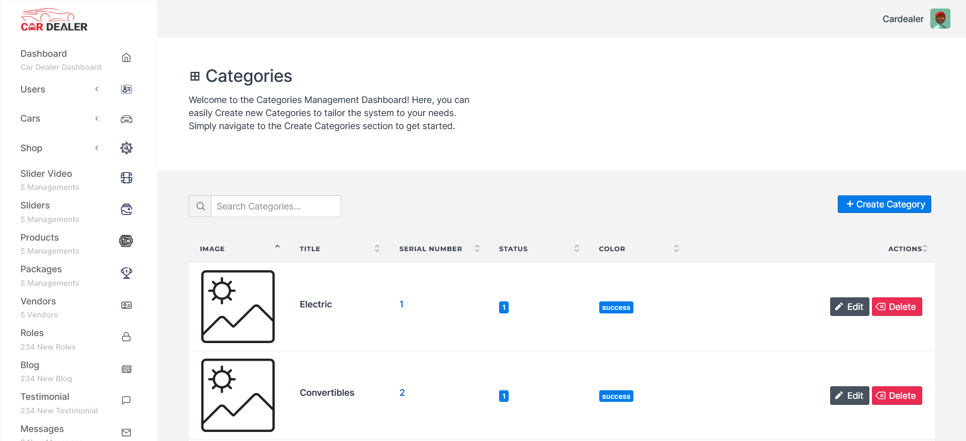The image size is (966, 441).
Task: Sort the table by Serial Number
Action: point(477,249)
